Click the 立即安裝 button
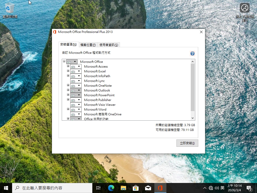The width and height of the screenshot is (257, 193). pos(187,143)
